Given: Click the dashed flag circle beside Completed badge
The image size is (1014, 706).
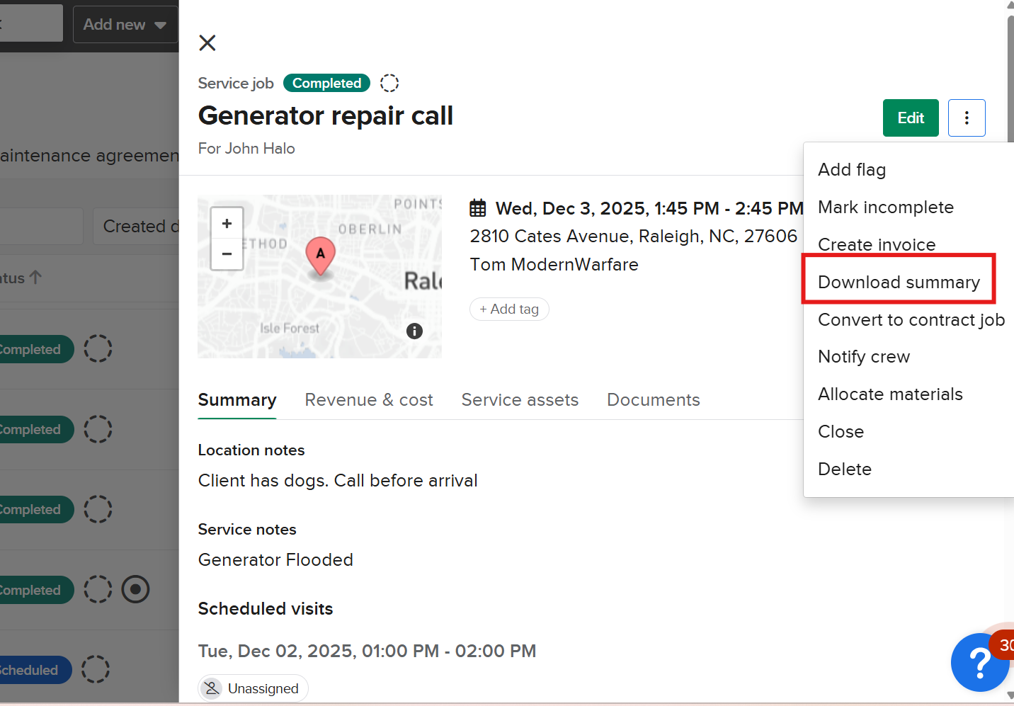Looking at the screenshot, I should click(x=389, y=84).
